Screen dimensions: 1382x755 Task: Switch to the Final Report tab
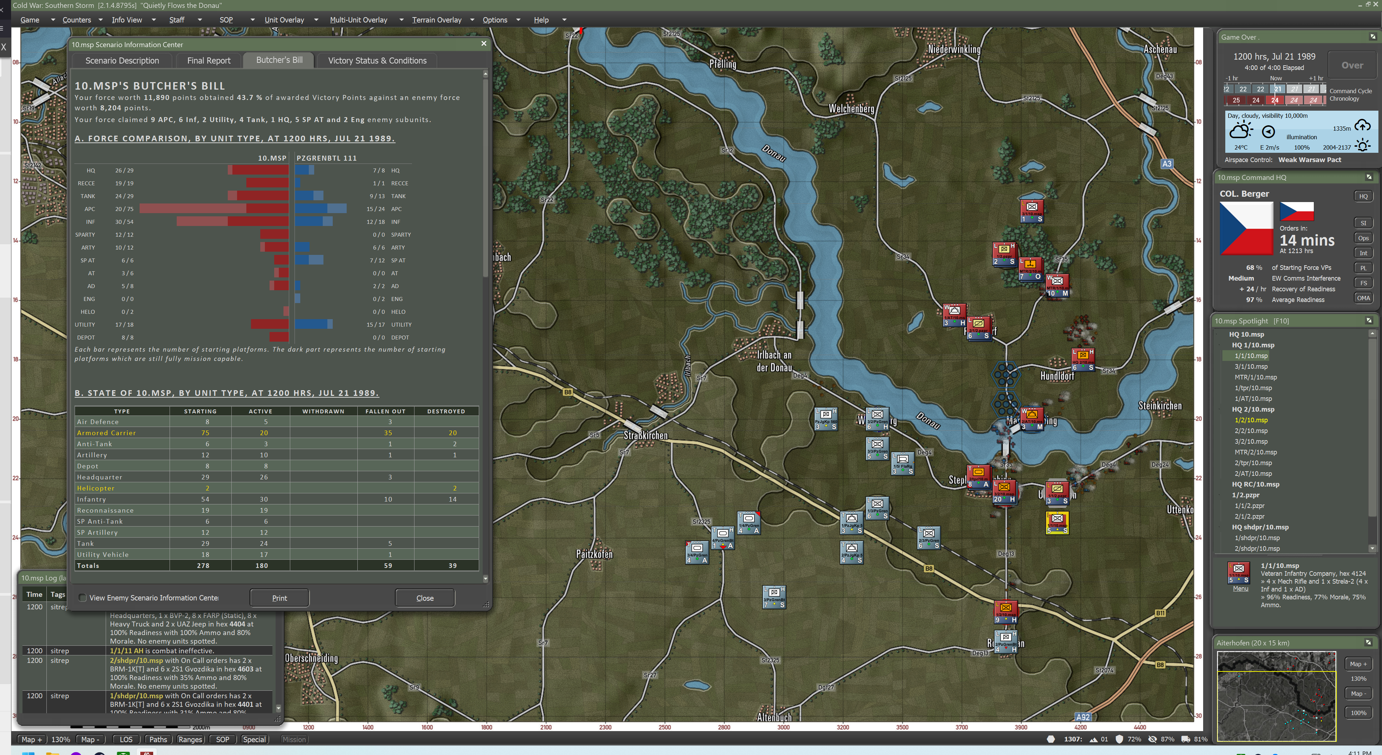coord(208,61)
